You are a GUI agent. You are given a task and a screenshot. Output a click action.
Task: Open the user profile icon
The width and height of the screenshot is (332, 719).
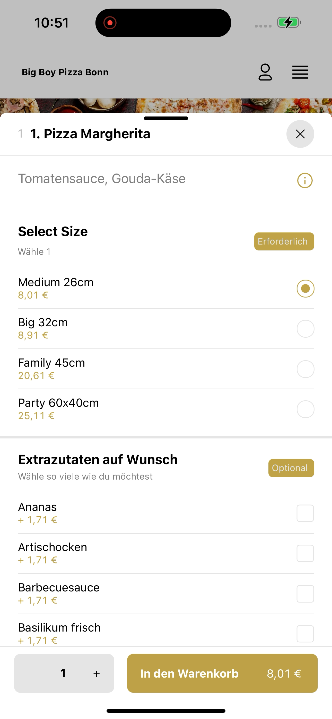[265, 72]
